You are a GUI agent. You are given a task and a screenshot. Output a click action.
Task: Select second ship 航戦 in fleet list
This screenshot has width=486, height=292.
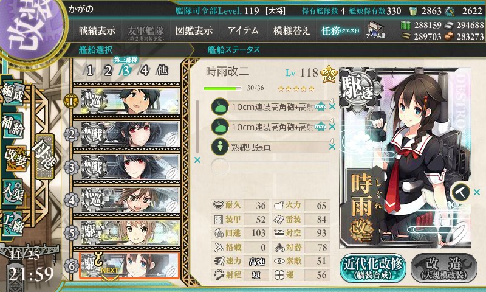[127, 134]
